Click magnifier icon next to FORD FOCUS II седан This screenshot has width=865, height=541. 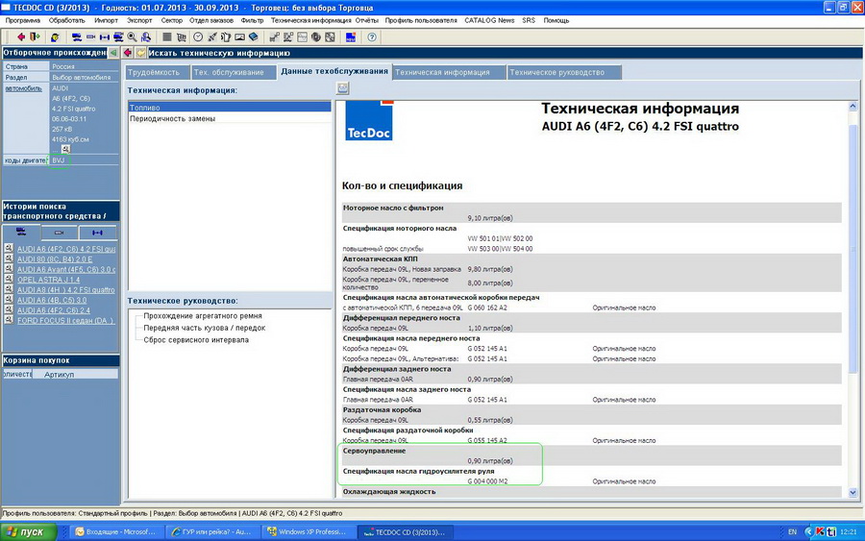(9, 320)
